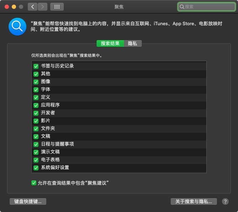The width and height of the screenshot is (238, 212).
Task: Show all preferences grid button
Action: tap(57, 7)
